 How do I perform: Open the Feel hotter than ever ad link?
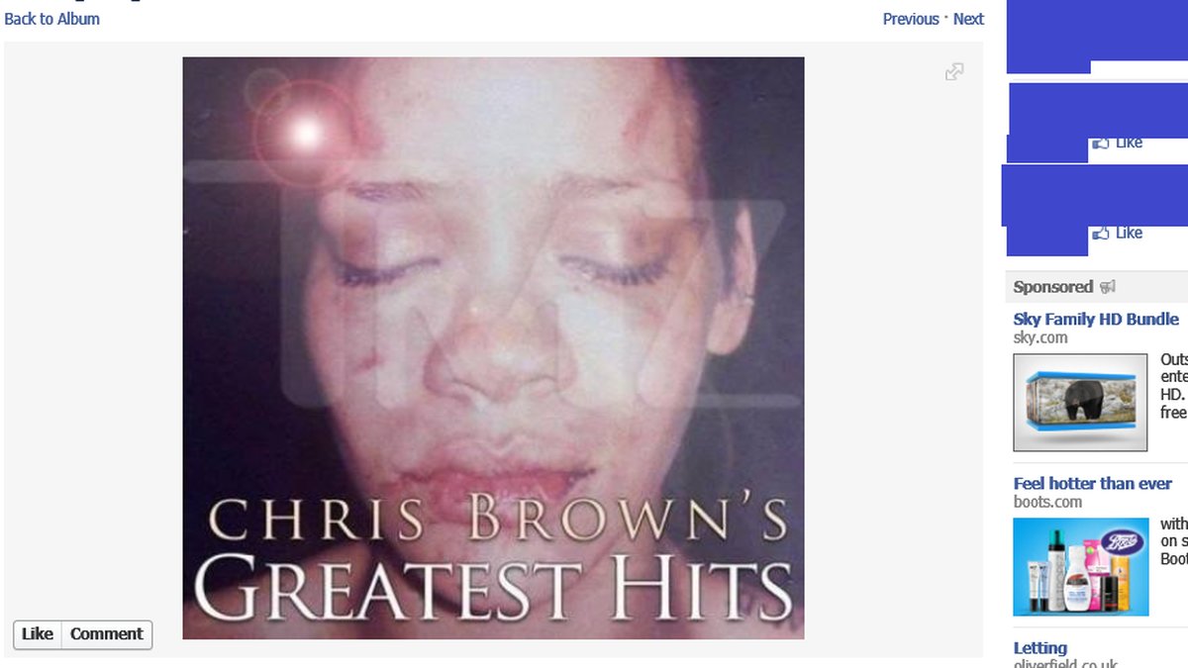point(1093,484)
